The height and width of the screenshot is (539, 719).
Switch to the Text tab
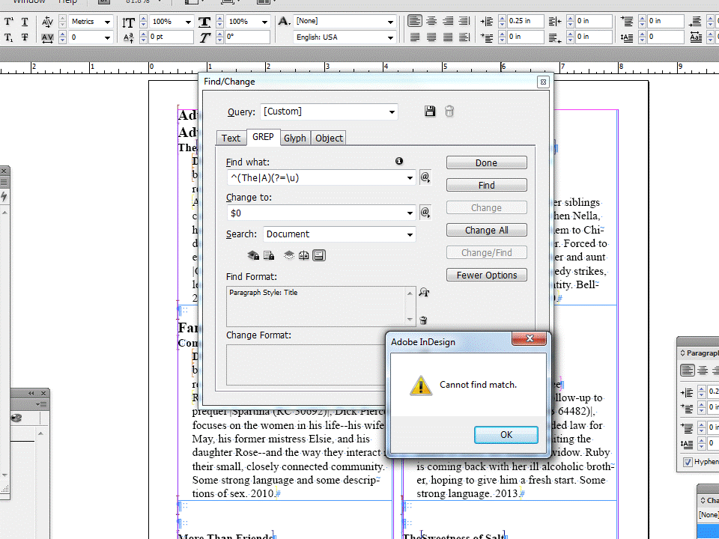(231, 138)
